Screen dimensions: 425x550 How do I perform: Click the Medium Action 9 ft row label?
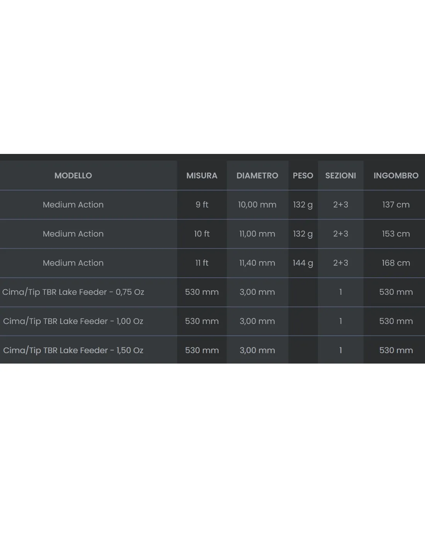[73, 205]
